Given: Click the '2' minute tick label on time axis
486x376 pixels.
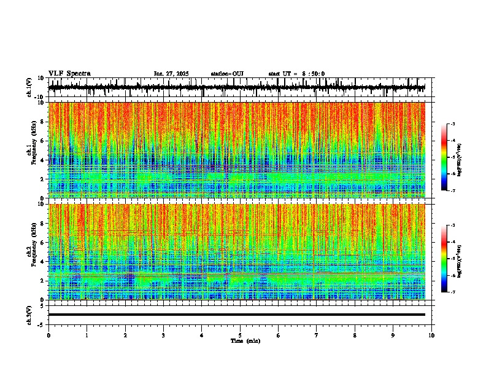Looking at the screenshot, I should click(125, 335).
